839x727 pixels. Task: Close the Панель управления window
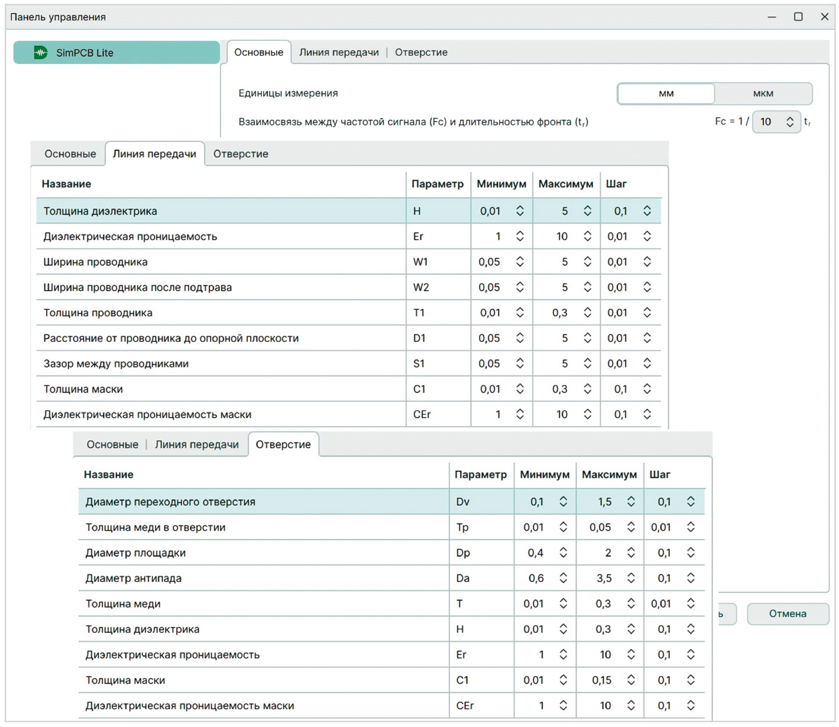pyautogui.click(x=825, y=17)
